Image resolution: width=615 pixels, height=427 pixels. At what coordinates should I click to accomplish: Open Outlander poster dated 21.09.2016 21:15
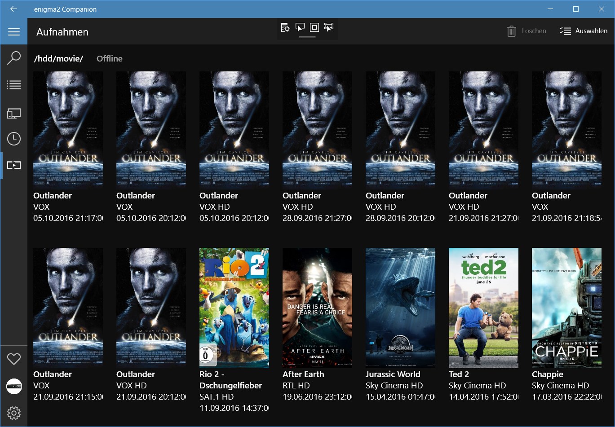pyautogui.click(x=68, y=308)
